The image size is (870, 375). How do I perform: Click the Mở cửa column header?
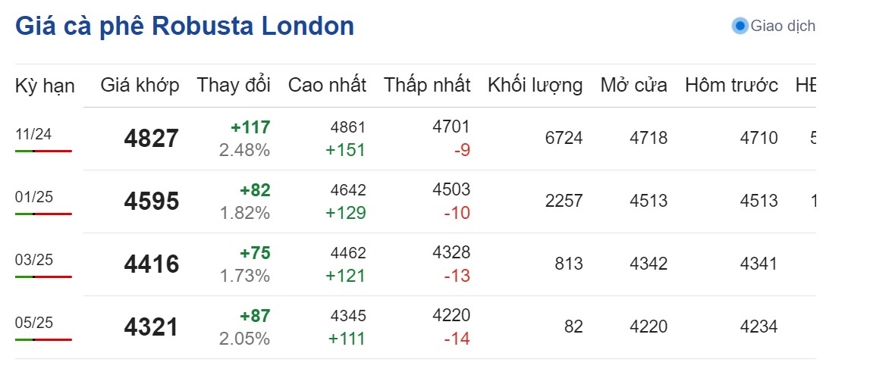click(633, 85)
